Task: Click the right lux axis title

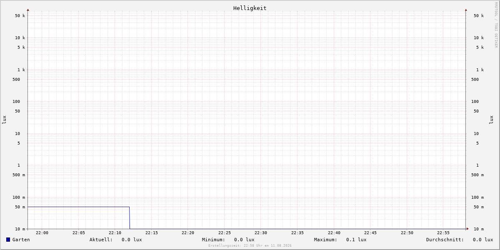Action: coord(491,120)
